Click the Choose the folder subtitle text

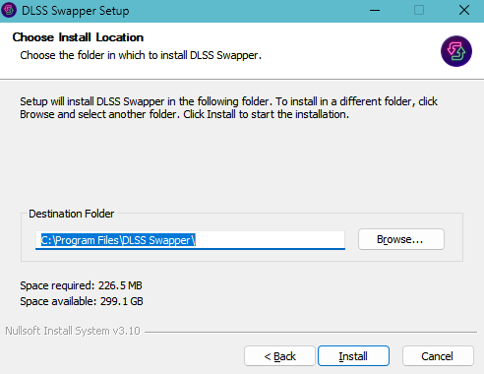point(141,55)
